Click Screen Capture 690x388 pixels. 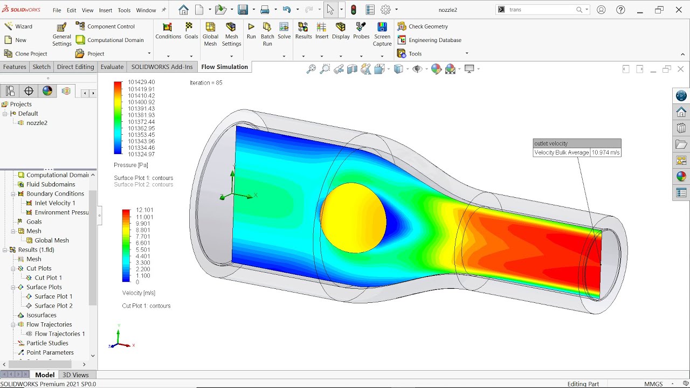tap(382, 34)
